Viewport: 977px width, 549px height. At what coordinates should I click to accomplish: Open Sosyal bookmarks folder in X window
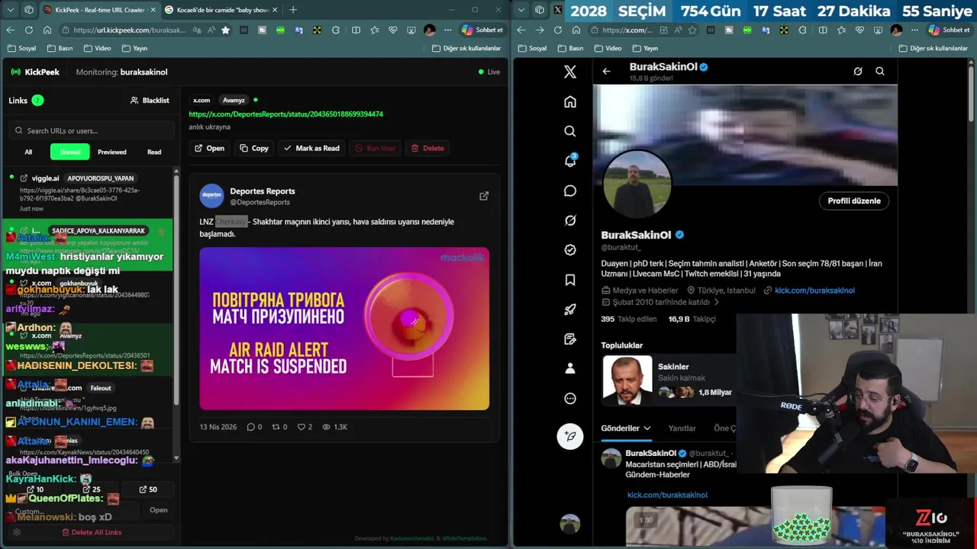coord(532,48)
